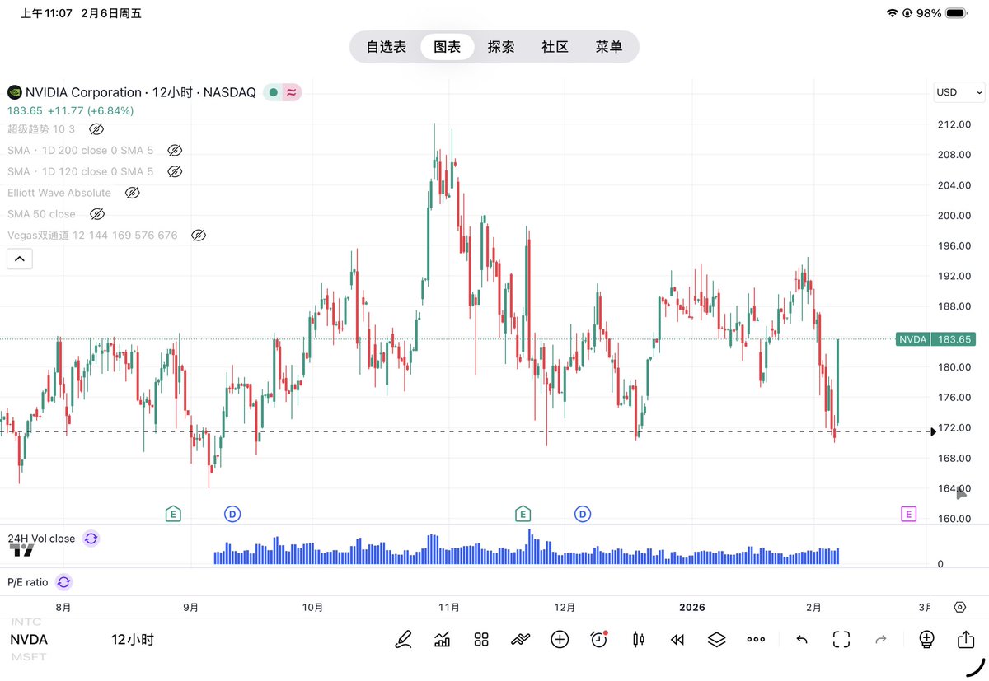Tap the 183.65 +11.77 (+6.84%) price change text
The width and height of the screenshot is (989, 681).
pos(71,110)
